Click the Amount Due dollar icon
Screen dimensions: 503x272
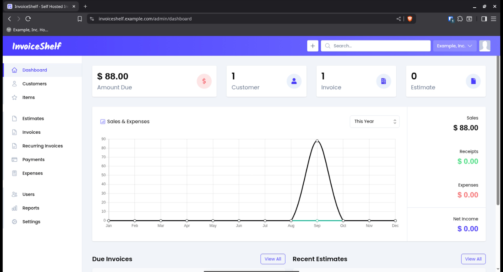pos(204,81)
